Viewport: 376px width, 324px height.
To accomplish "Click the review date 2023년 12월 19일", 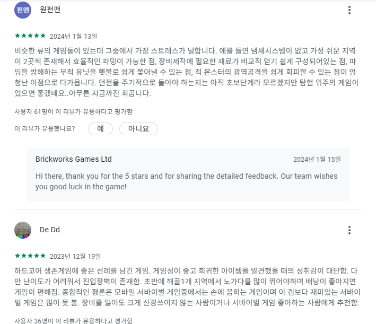I will (x=75, y=256).
